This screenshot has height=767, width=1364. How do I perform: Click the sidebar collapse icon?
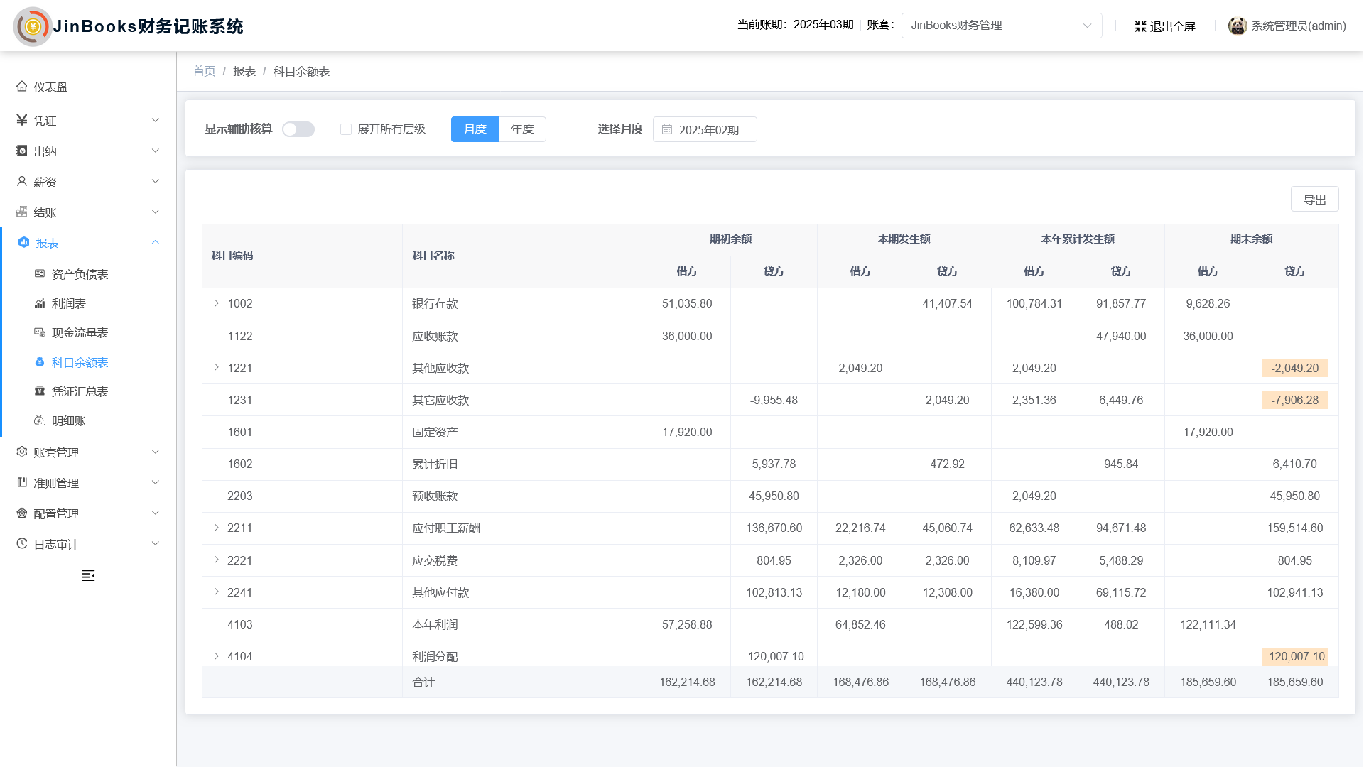point(88,575)
